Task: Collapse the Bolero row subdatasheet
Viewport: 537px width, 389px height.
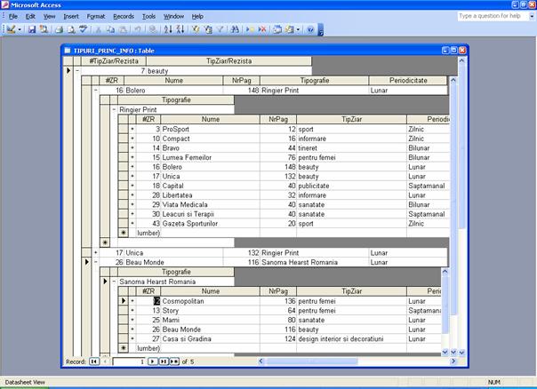Action: pos(96,90)
